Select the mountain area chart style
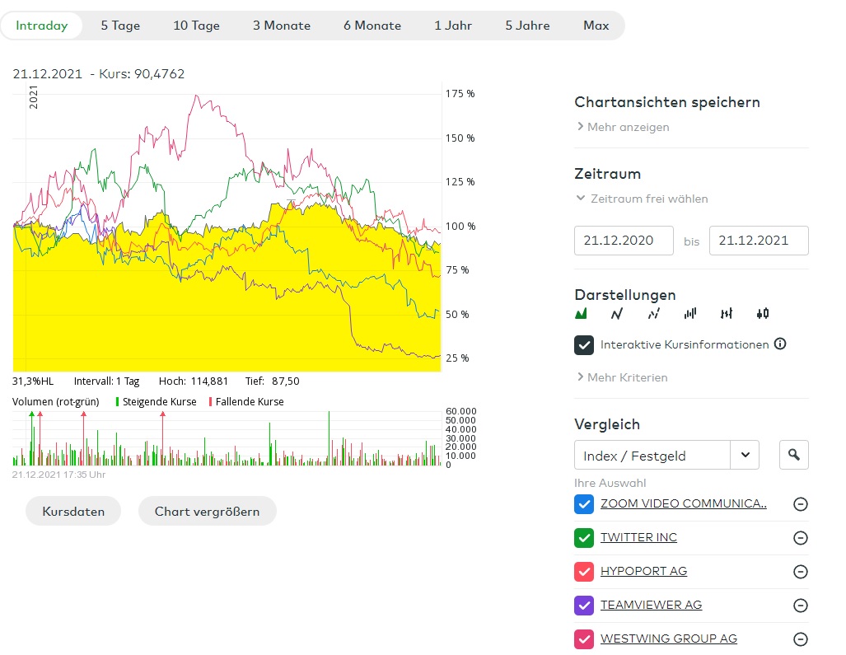 point(581,313)
